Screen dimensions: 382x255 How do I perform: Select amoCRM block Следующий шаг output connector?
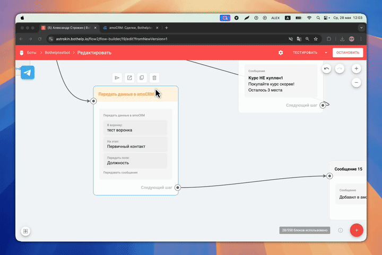point(178,187)
